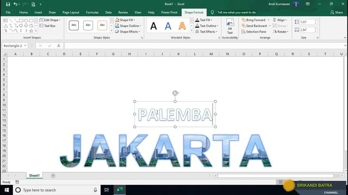348x195 pixels.
Task: Select the right arrow shape in shapes gallery
Action: [21, 25]
